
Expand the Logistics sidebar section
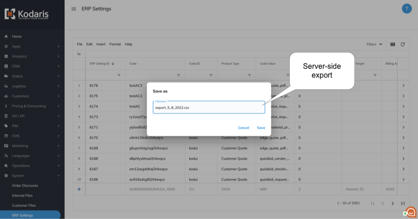click(x=59, y=86)
